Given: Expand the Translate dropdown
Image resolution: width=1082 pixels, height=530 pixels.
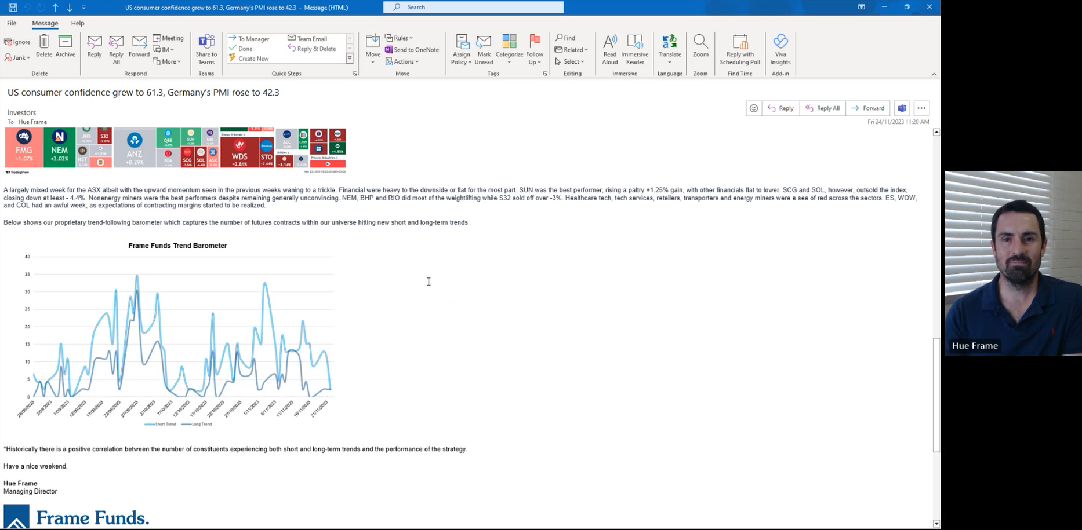Looking at the screenshot, I should click(670, 50).
